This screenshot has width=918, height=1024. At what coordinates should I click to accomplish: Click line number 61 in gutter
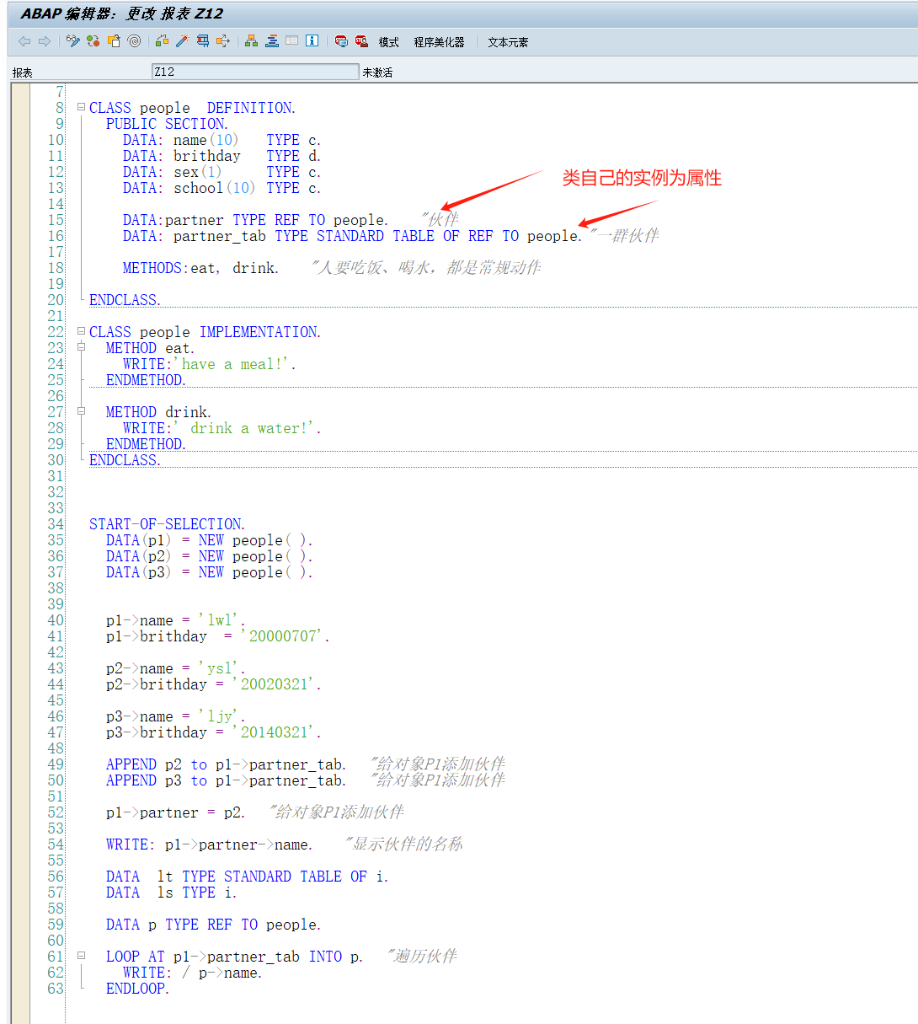56,957
